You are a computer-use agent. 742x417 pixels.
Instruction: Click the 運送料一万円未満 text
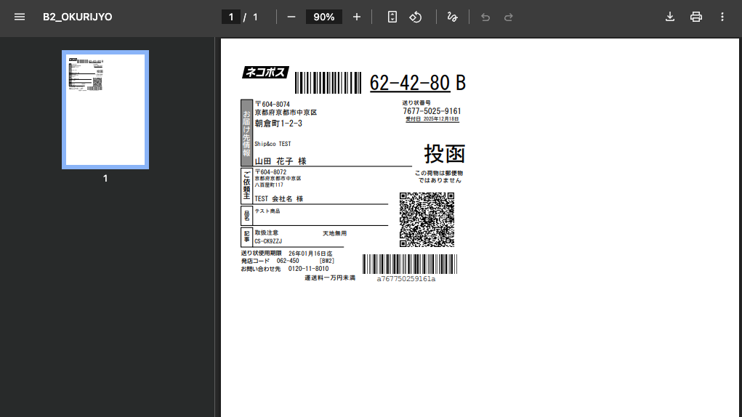(330, 278)
